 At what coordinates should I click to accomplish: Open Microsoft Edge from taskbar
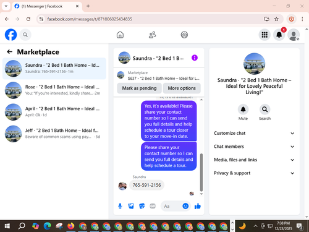pyautogui.click(x=47, y=226)
